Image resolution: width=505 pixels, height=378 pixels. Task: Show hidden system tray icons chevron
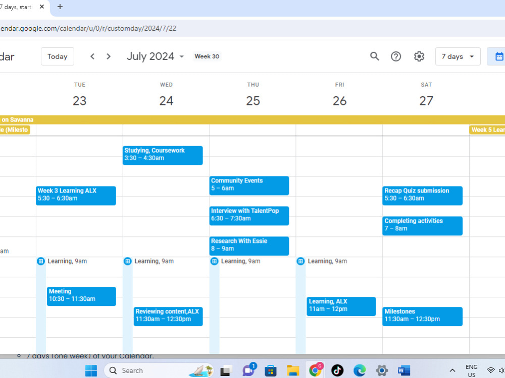[452, 370]
